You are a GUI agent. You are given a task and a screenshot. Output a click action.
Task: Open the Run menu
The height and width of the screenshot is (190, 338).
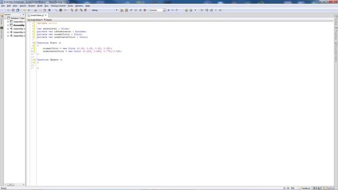tap(46, 6)
